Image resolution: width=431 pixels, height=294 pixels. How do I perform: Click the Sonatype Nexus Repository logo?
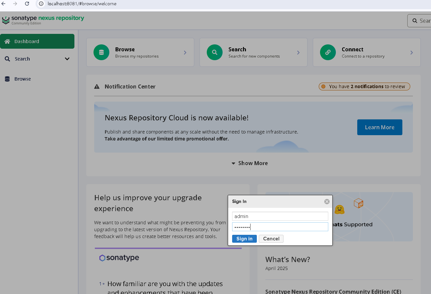pos(43,20)
